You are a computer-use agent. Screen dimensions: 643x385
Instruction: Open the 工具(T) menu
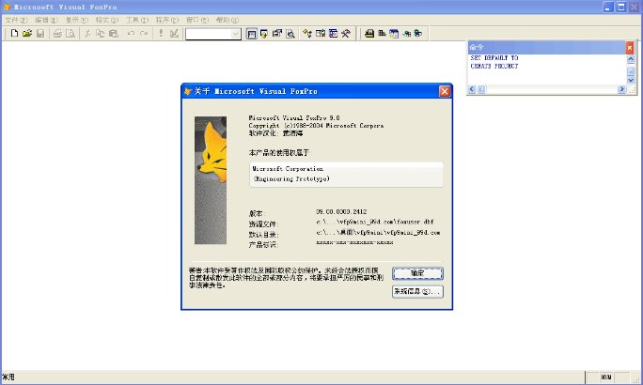point(137,20)
